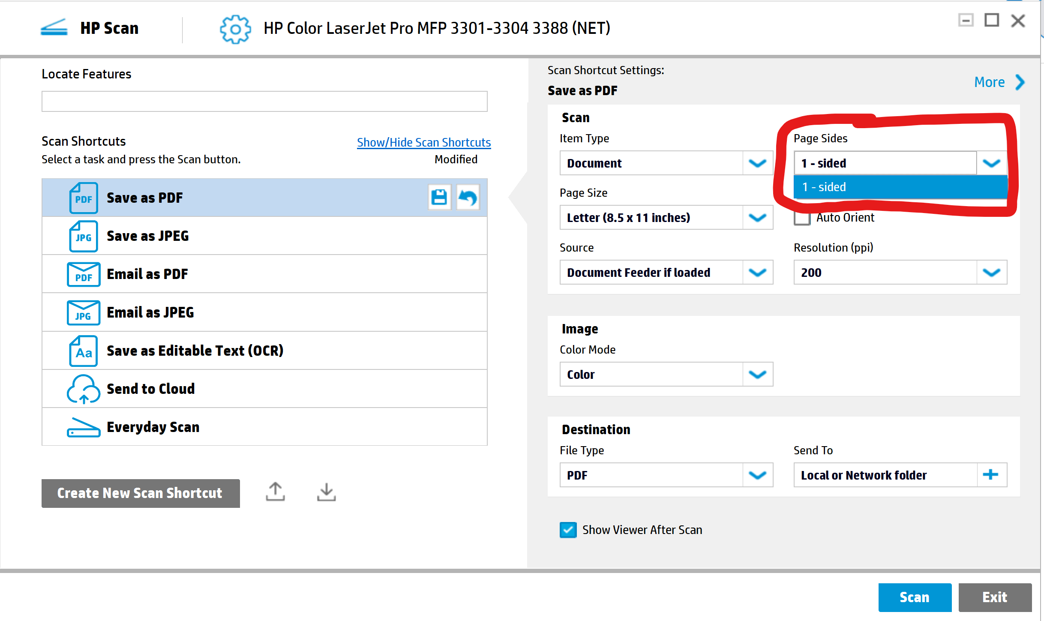Click the printer name HP Color LaserJet Pro

pyautogui.click(x=437, y=28)
